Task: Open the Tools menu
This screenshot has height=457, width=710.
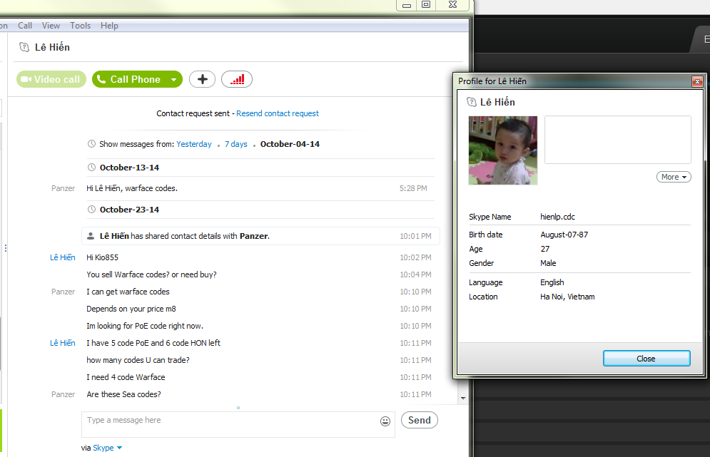Action: tap(80, 26)
